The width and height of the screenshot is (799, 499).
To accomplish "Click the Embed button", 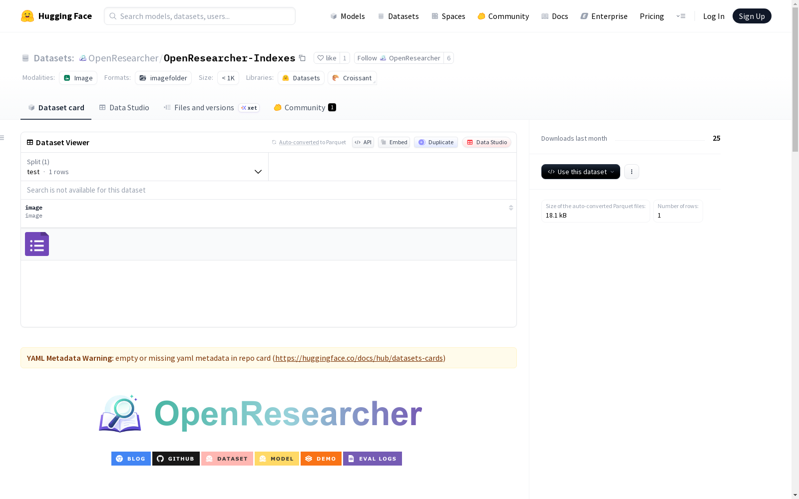I will click(394, 142).
